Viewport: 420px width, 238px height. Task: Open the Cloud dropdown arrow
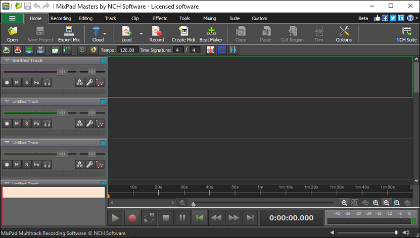click(x=105, y=34)
